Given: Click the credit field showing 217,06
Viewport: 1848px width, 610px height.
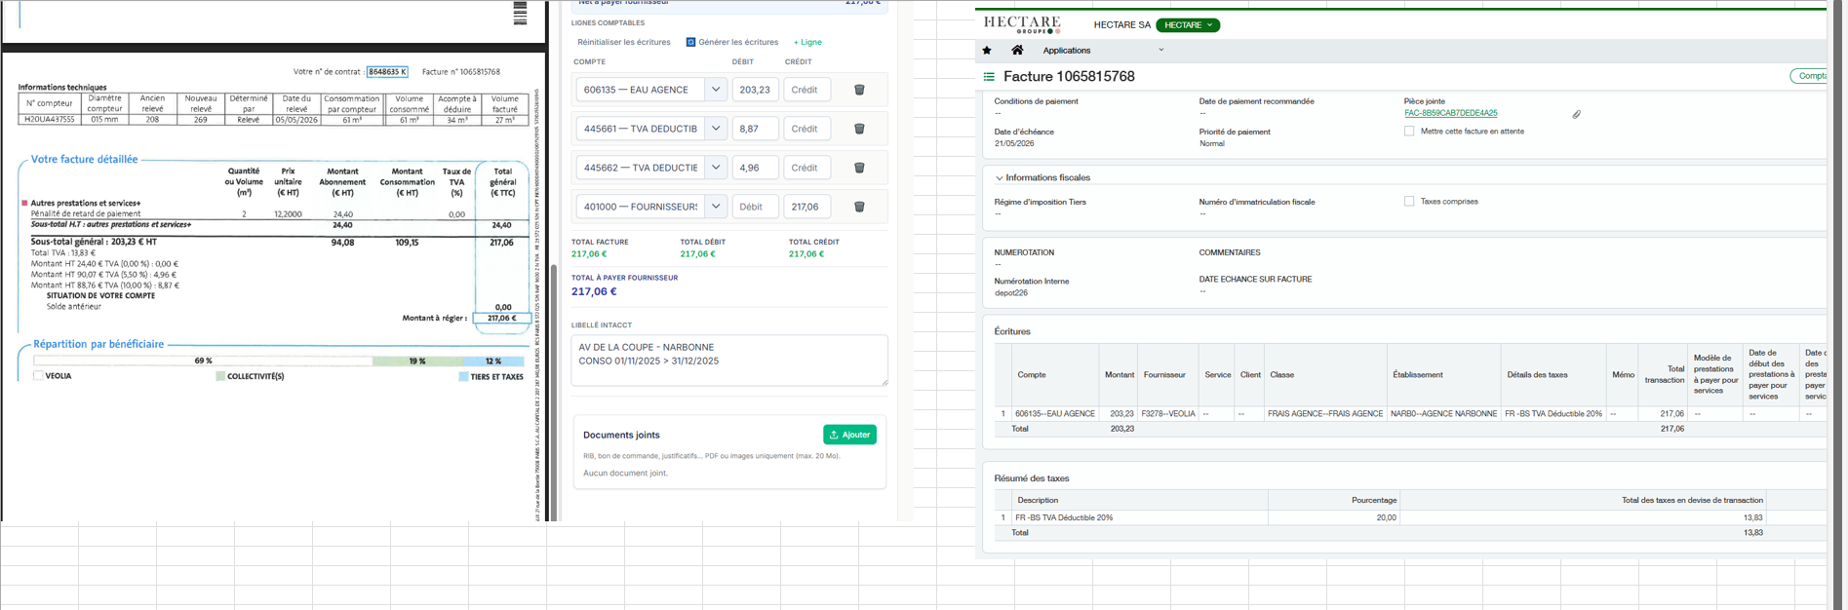Looking at the screenshot, I should (806, 207).
